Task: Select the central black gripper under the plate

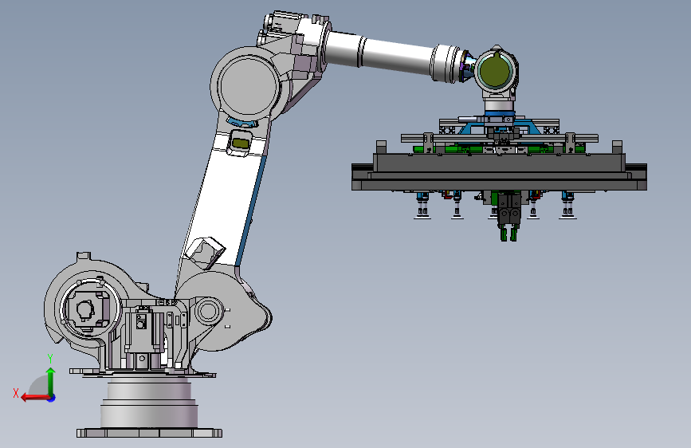Action: 508,218
